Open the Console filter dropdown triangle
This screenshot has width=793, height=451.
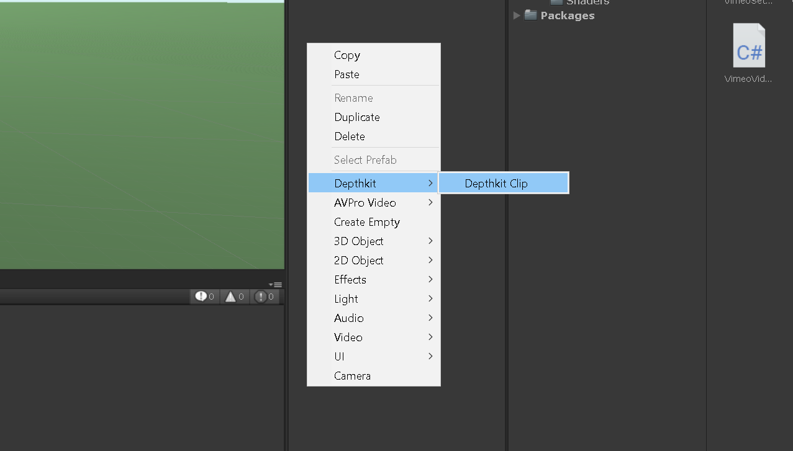click(271, 284)
